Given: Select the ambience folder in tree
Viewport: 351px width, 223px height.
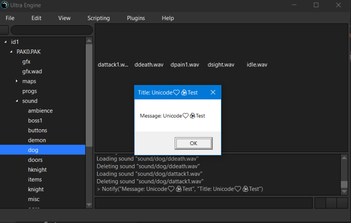Looking at the screenshot, I should pyautogui.click(x=40, y=111).
